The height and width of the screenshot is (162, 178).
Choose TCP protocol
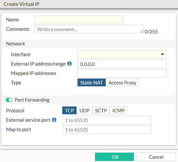tap(69, 110)
